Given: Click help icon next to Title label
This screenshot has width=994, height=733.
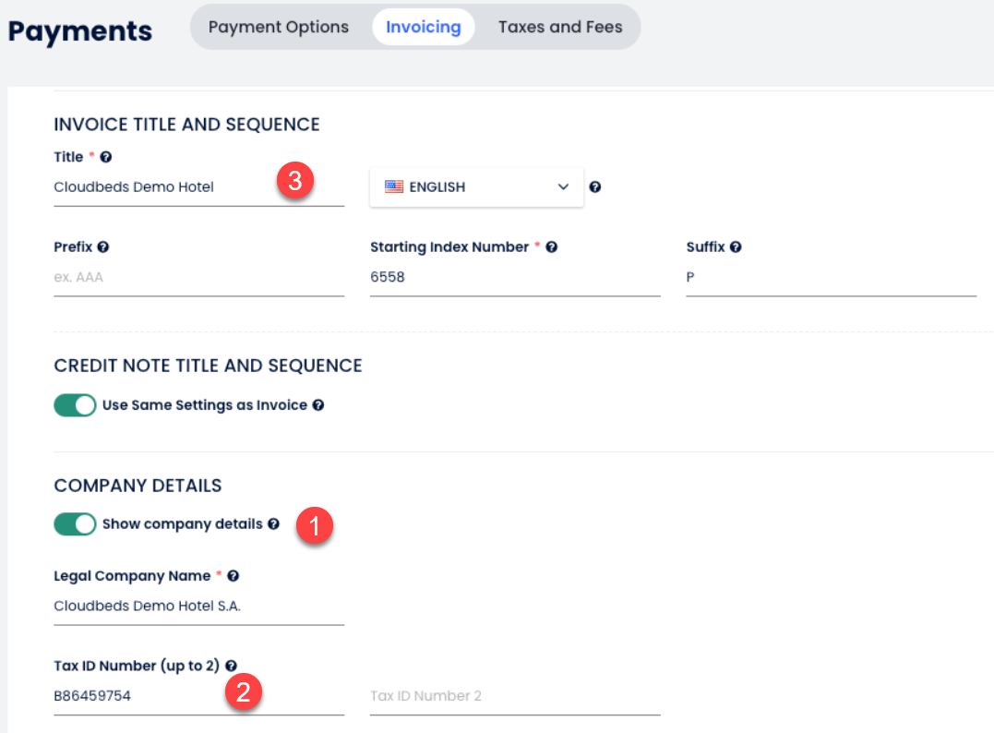Looking at the screenshot, I should pyautogui.click(x=106, y=158).
